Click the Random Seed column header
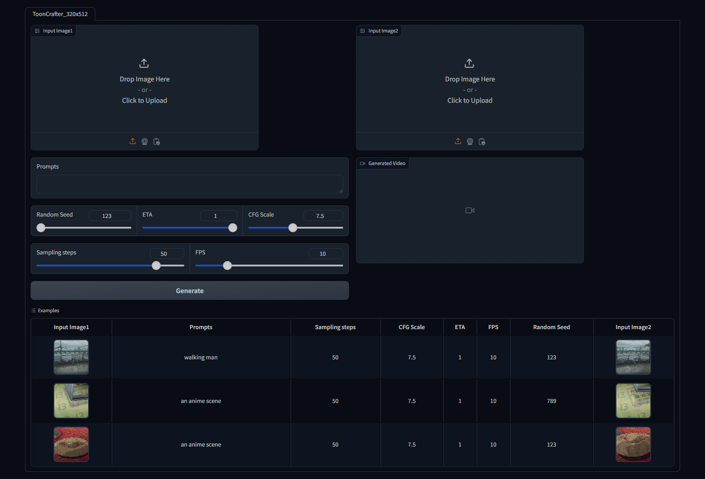The height and width of the screenshot is (479, 705). point(551,327)
